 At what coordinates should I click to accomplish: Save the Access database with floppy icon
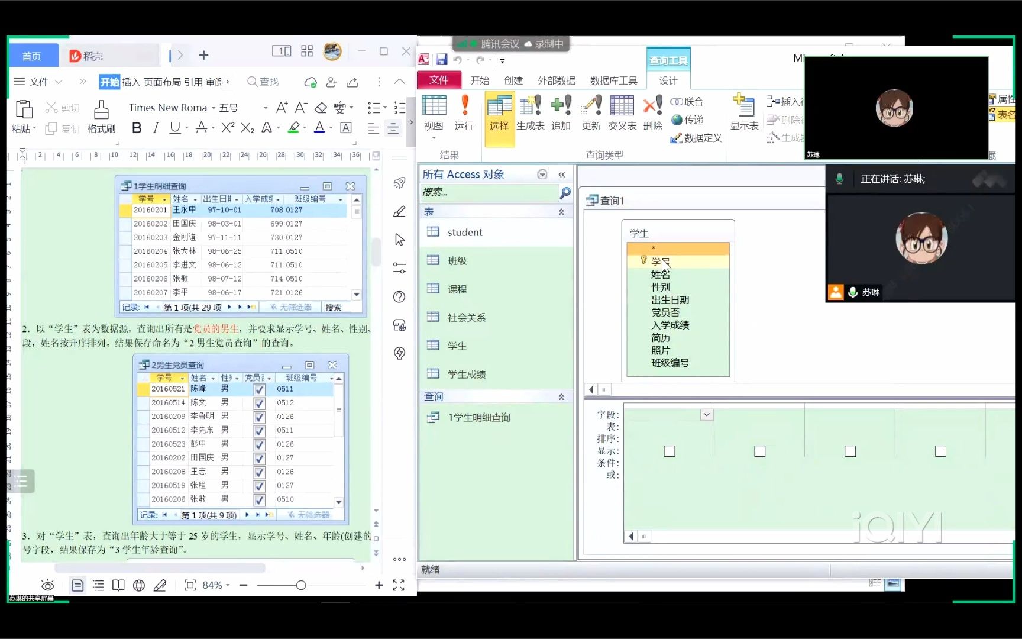441,60
